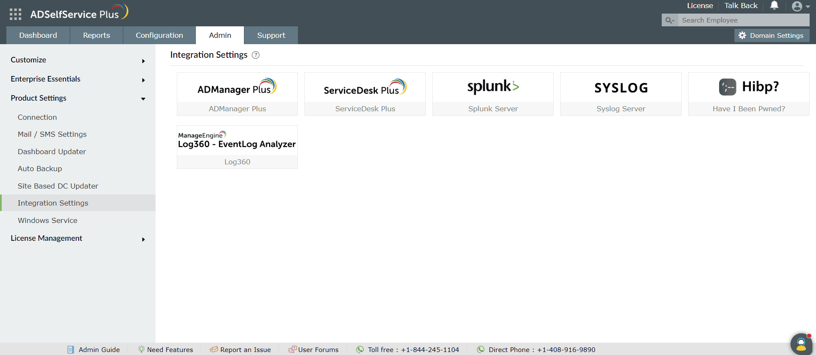Click the Product Settings heading
Screen dimensions: 816x355
39,98
